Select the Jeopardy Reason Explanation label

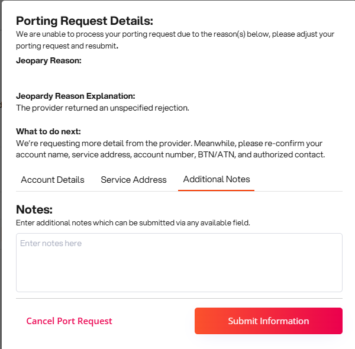[76, 96]
